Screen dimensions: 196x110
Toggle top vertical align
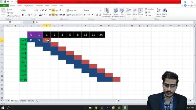point(50,10)
